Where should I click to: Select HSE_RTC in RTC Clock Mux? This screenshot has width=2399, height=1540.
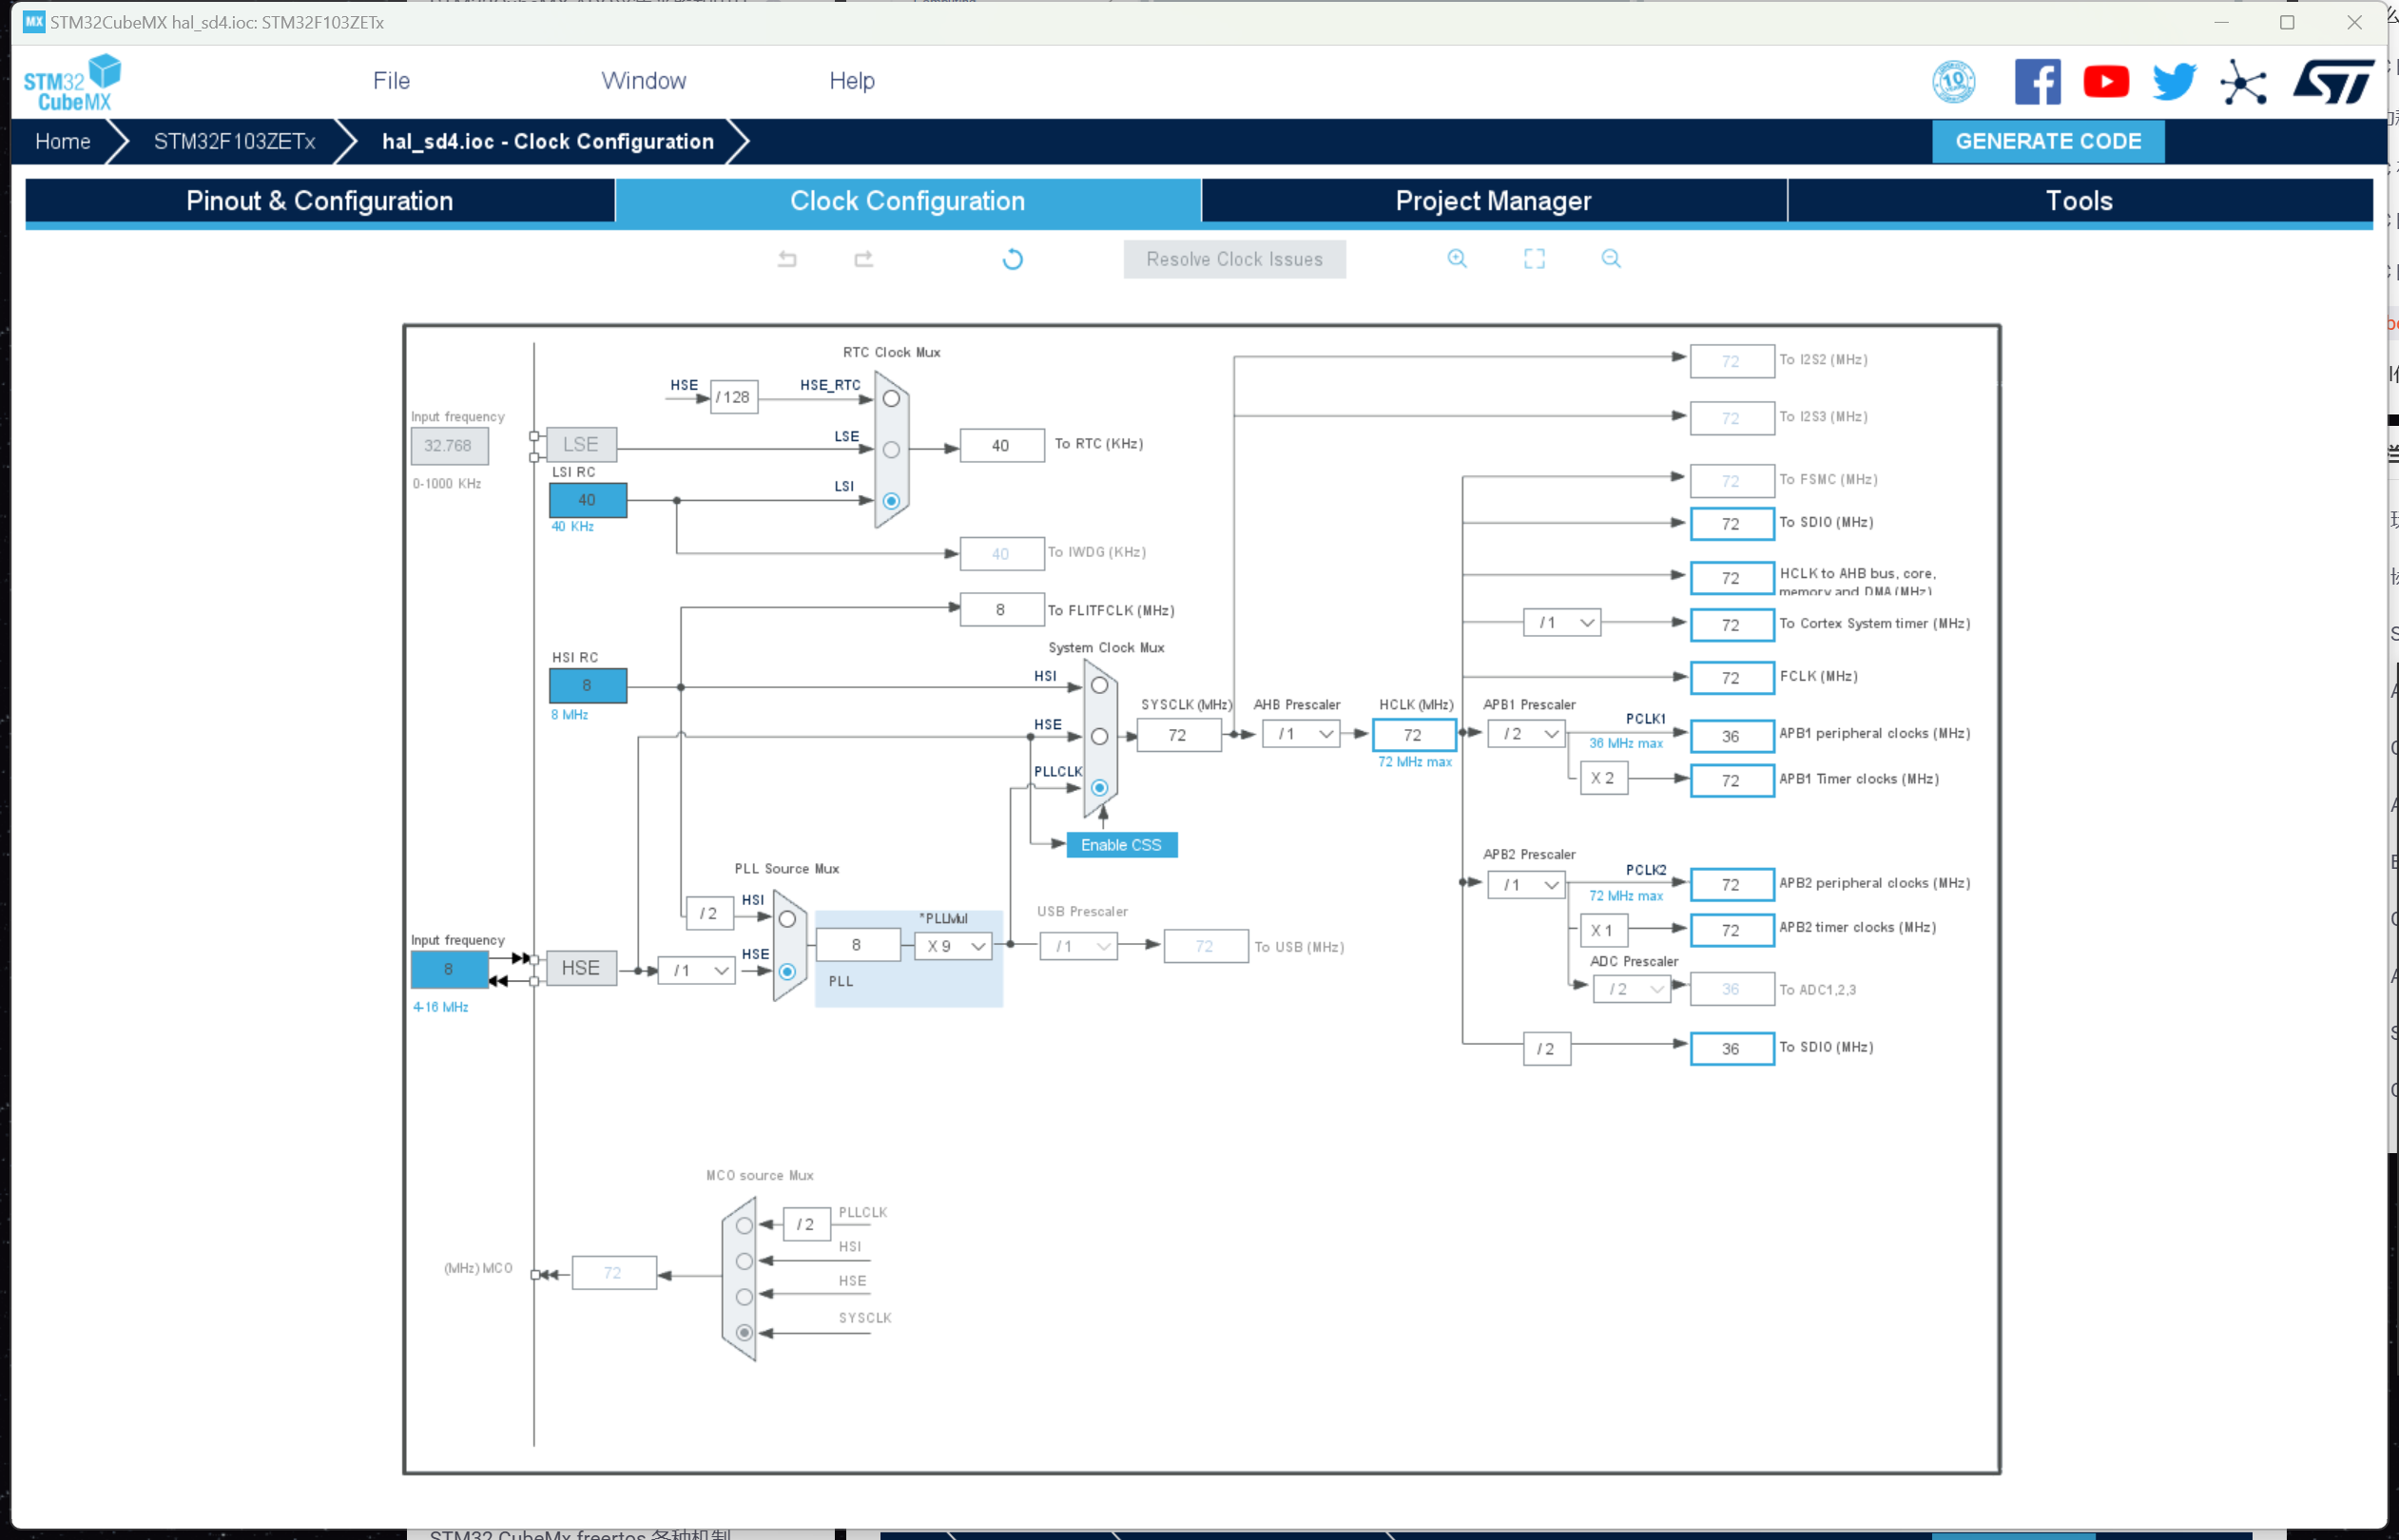coord(891,398)
